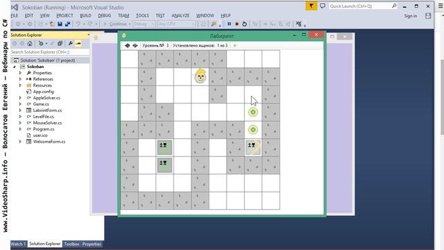Go to the previous level in Лабиринт

[127, 45]
